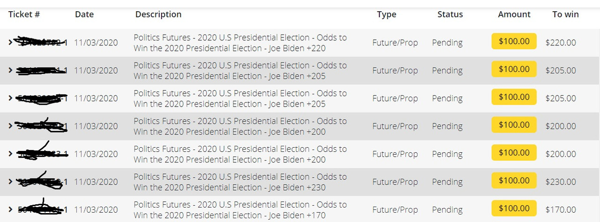Sort by the Ticket # column header

24,14
